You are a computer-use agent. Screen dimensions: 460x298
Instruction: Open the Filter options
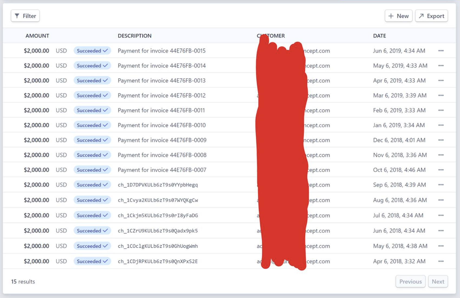pos(25,16)
